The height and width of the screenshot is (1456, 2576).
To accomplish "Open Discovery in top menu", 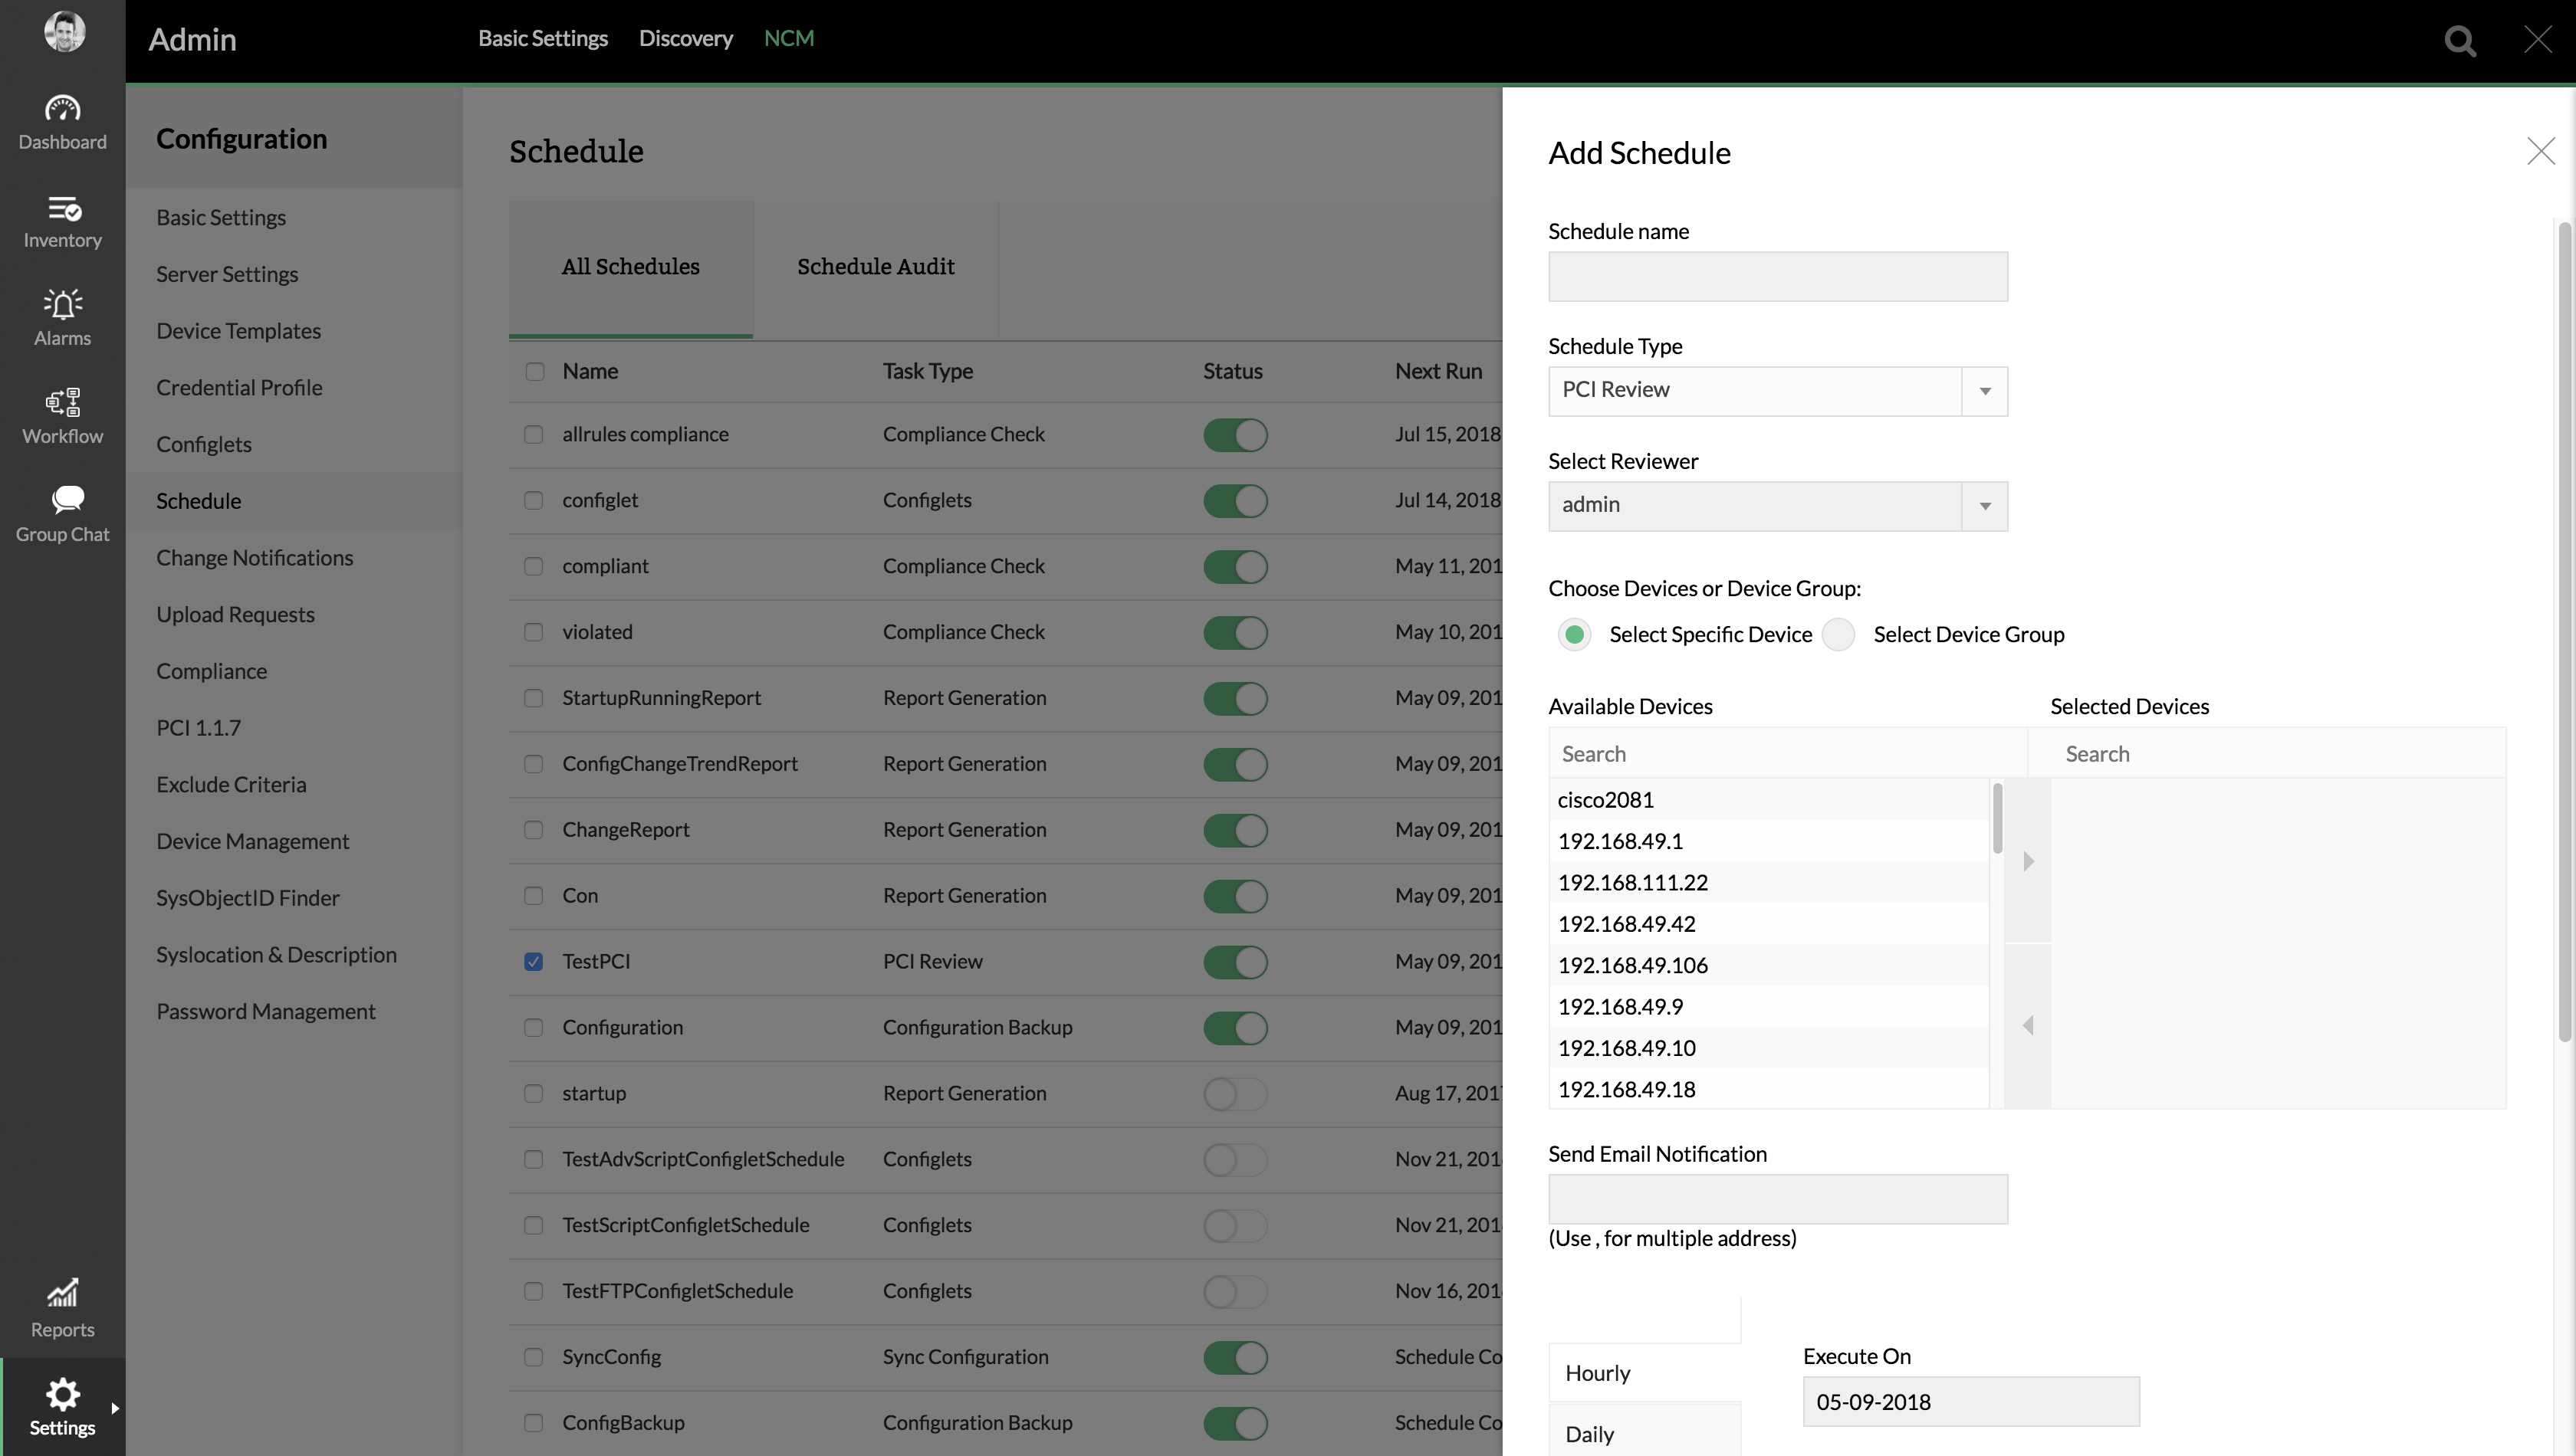I will [x=685, y=38].
